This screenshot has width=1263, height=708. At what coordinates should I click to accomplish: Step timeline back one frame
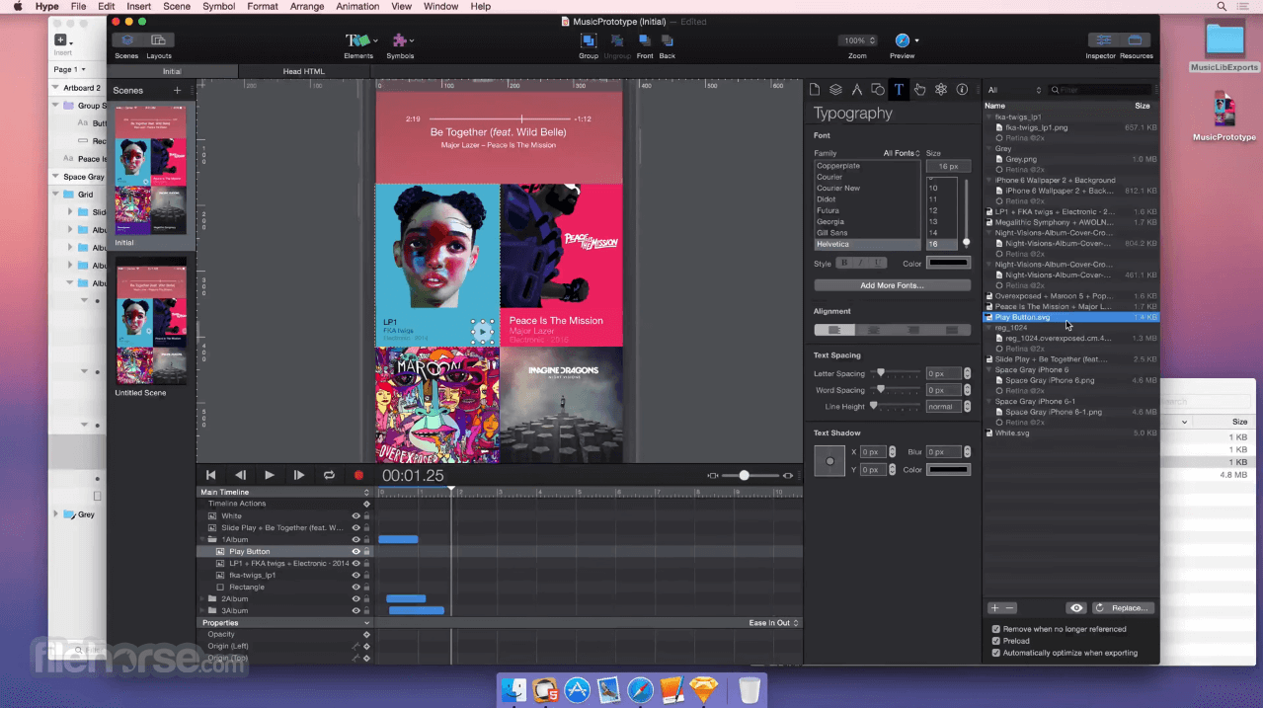point(240,475)
